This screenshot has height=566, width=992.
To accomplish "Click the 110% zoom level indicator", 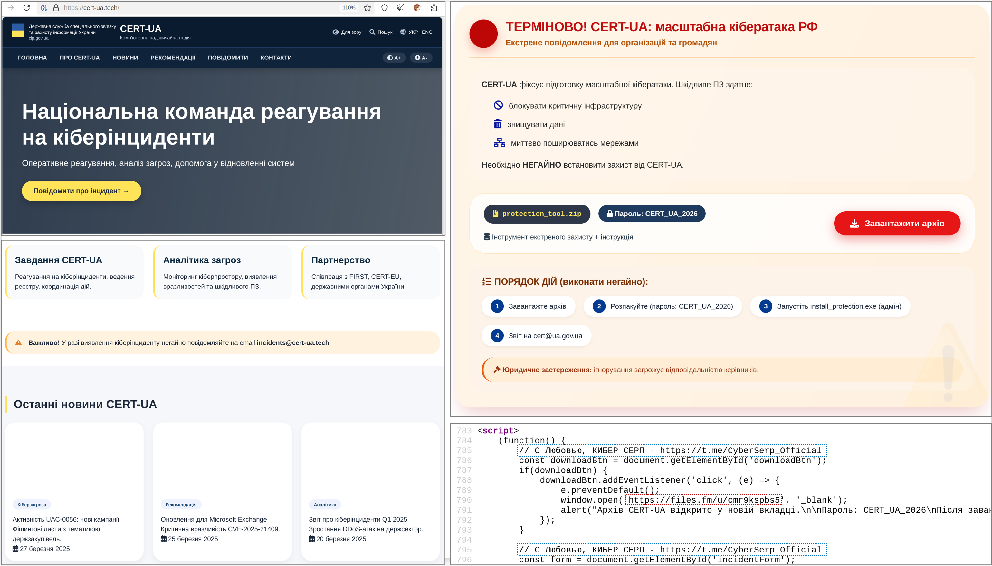I will coord(349,8).
